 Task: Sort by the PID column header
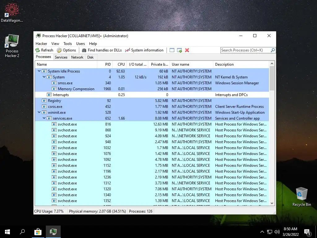click(x=105, y=64)
